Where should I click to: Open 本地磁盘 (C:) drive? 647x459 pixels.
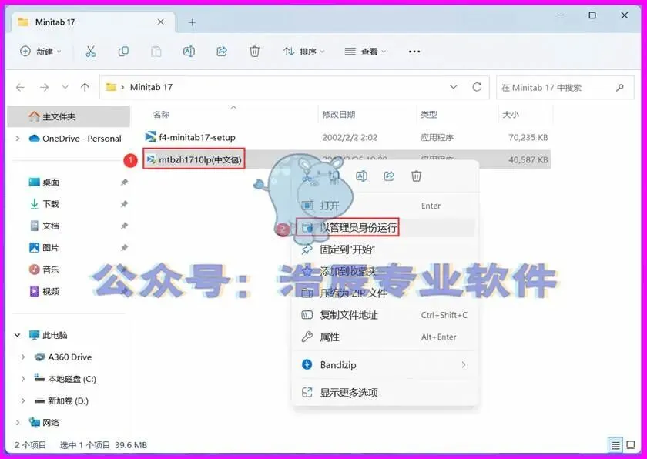tap(65, 379)
